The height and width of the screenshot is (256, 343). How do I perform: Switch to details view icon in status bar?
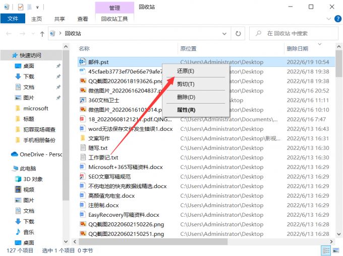click(x=326, y=250)
